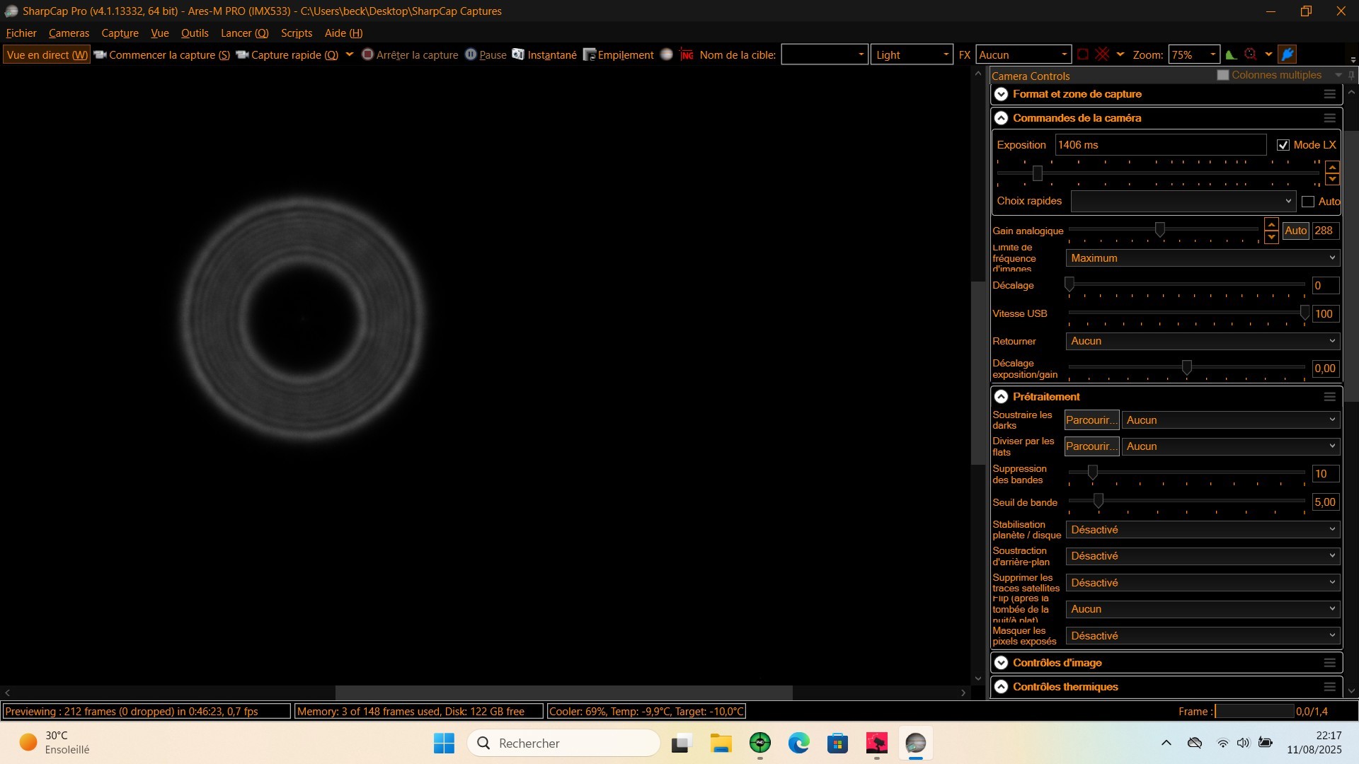This screenshot has height=764, width=1359.
Task: Click the Suppression des bandes slider handle
Action: pos(1092,472)
